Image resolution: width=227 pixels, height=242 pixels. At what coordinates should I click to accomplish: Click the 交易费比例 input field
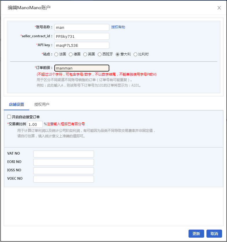[x=35, y=124]
